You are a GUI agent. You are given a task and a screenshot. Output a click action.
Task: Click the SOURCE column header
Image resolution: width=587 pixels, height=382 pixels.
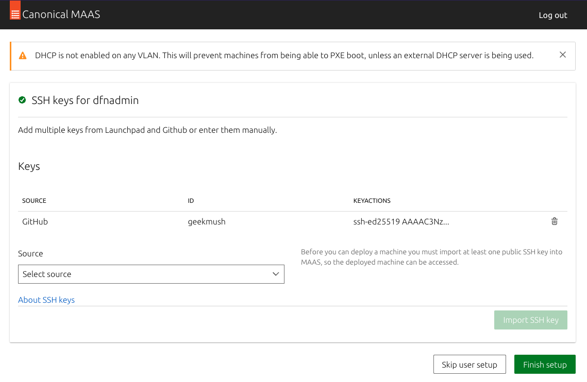34,201
